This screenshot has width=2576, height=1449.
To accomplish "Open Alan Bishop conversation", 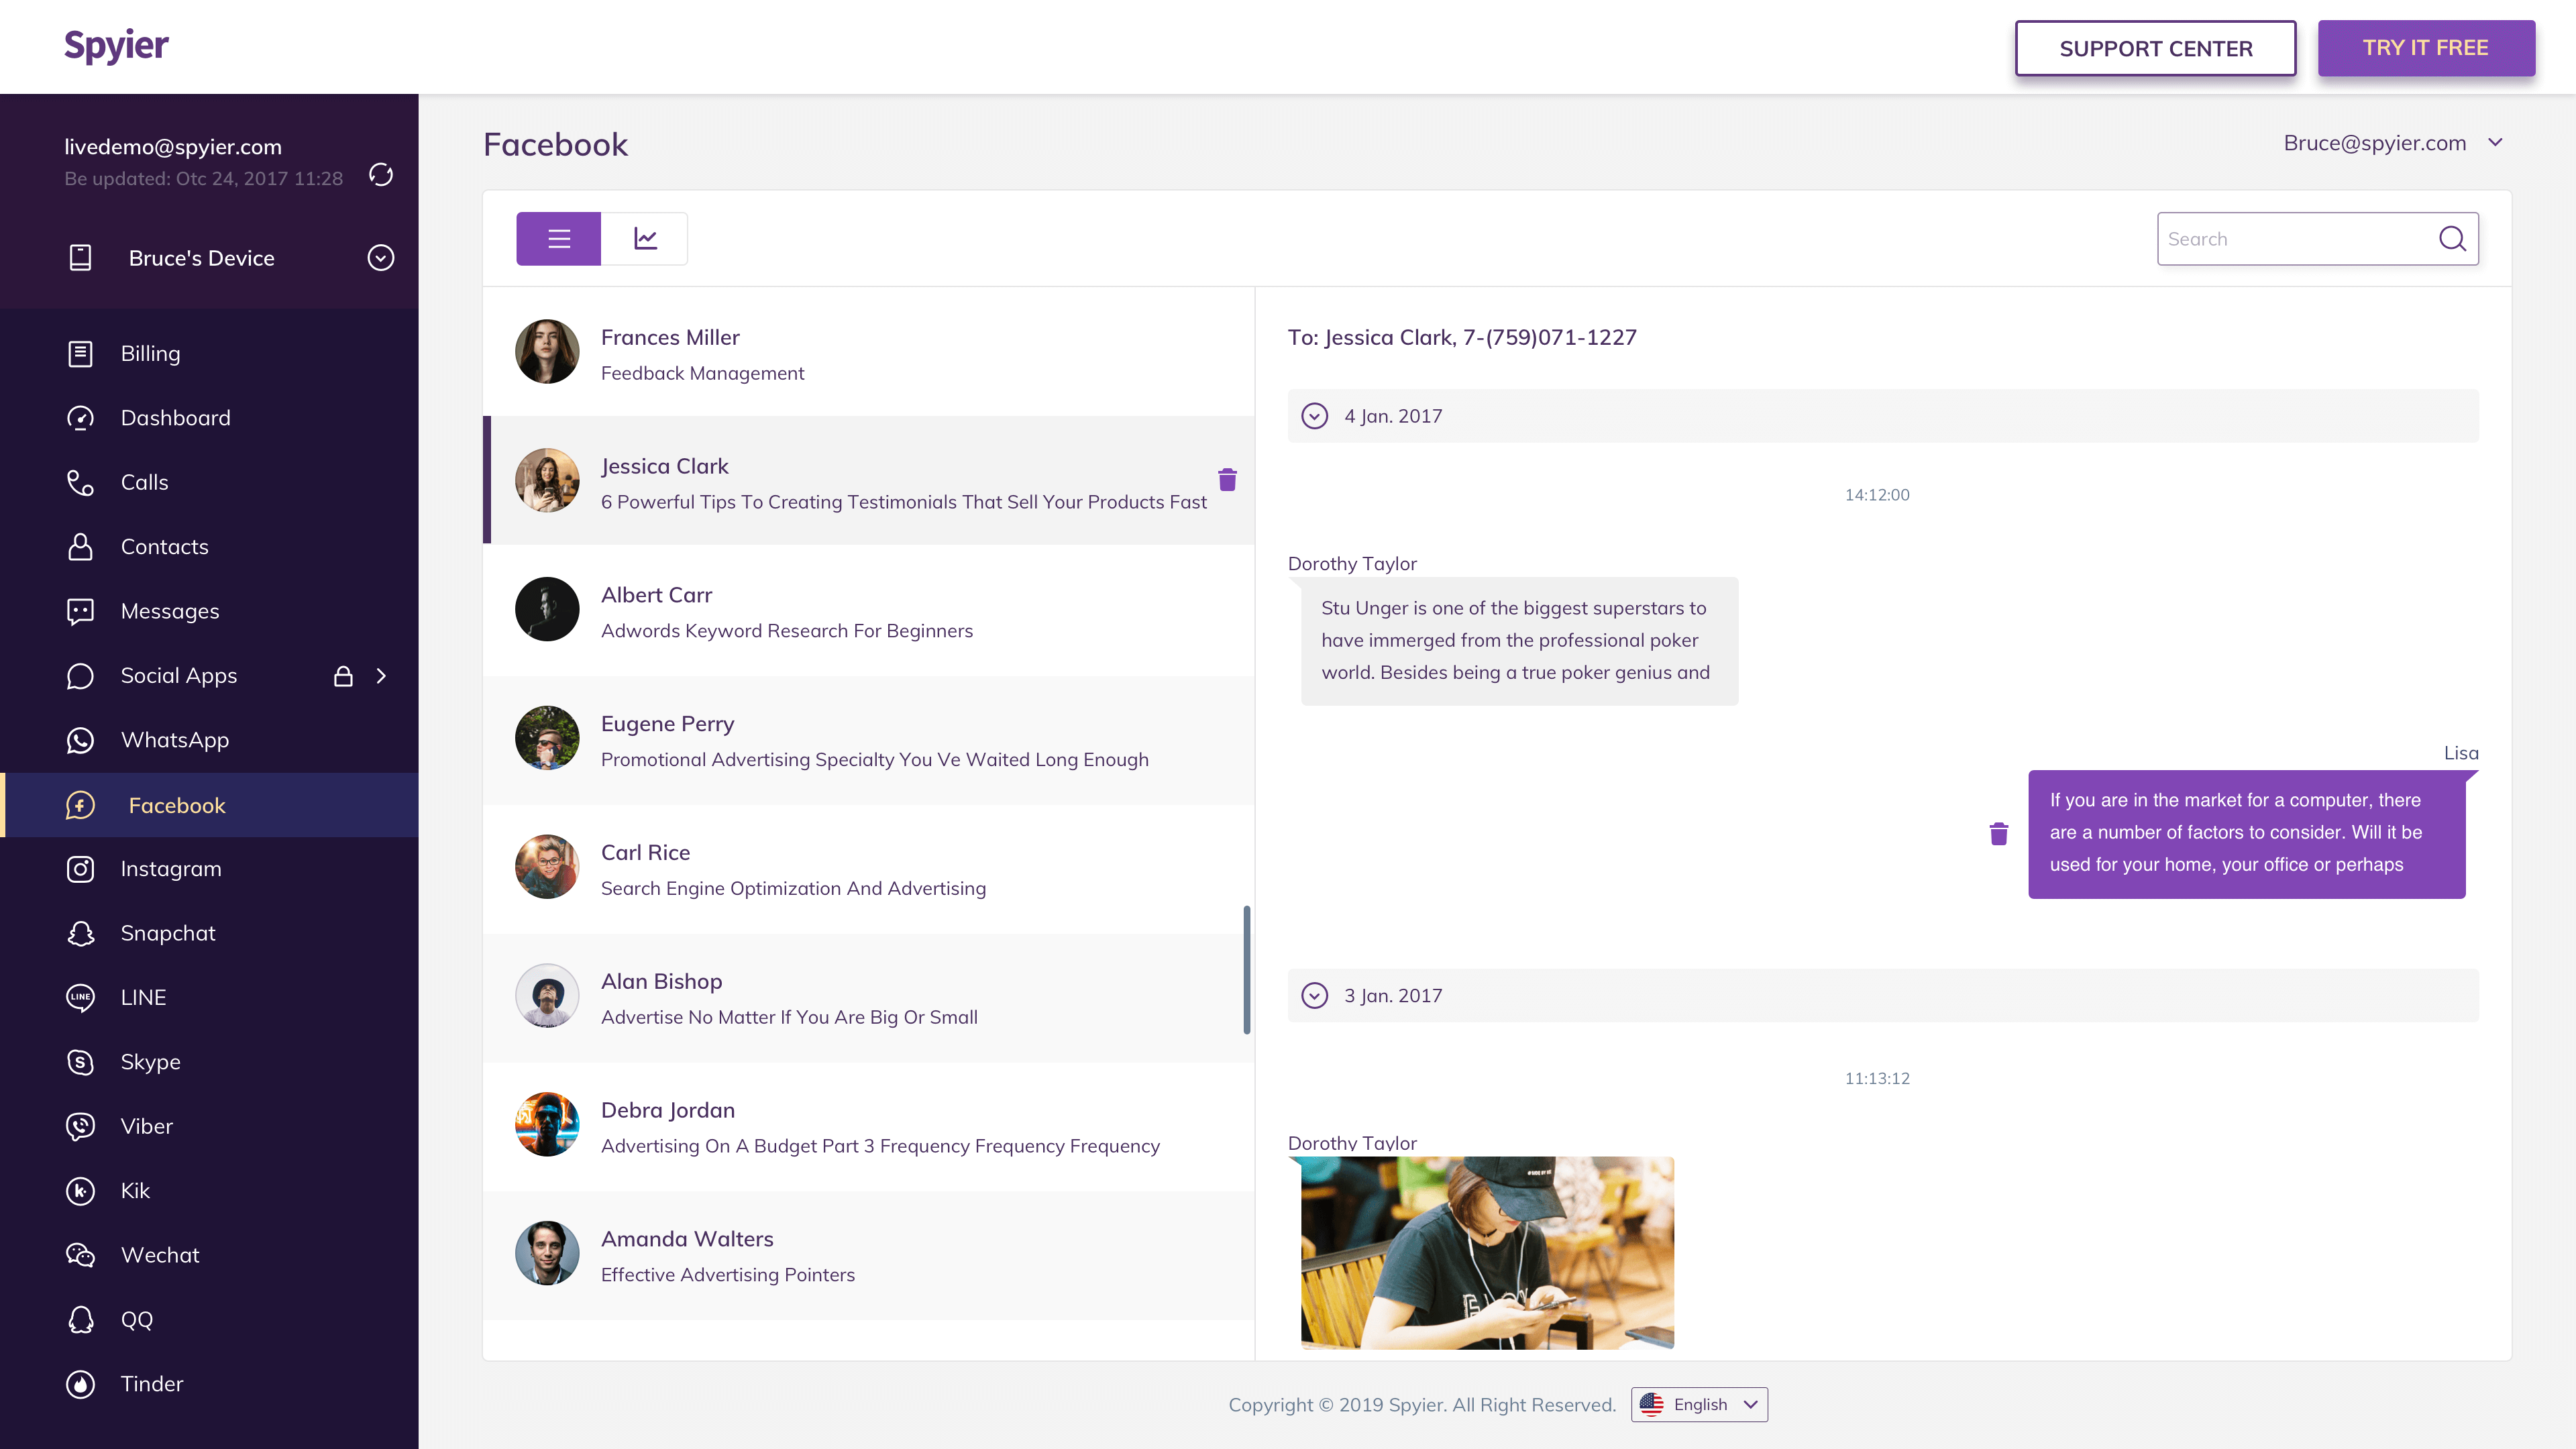I will pyautogui.click(x=868, y=997).
